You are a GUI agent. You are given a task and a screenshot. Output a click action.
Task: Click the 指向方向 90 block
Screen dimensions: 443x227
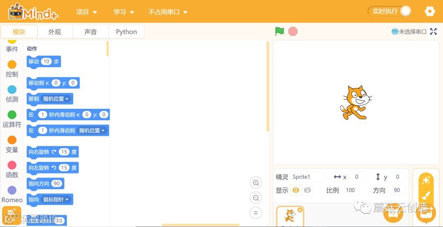click(x=46, y=184)
